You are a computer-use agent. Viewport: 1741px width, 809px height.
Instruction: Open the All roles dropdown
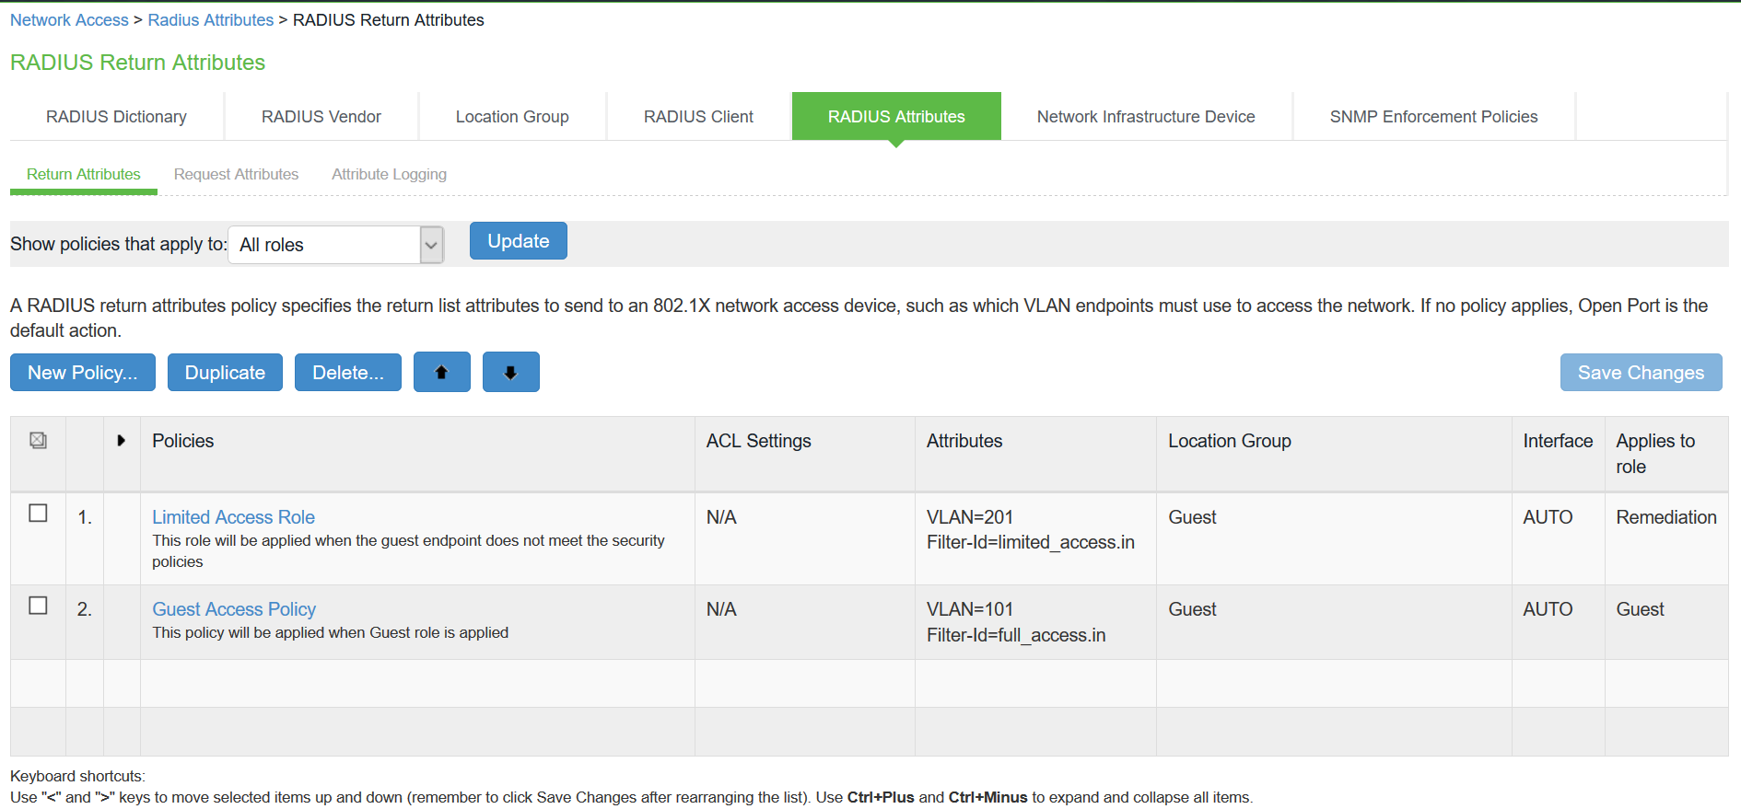(x=324, y=245)
